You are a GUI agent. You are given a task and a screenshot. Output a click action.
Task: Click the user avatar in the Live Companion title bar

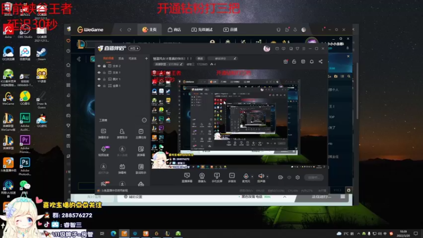click(x=266, y=49)
